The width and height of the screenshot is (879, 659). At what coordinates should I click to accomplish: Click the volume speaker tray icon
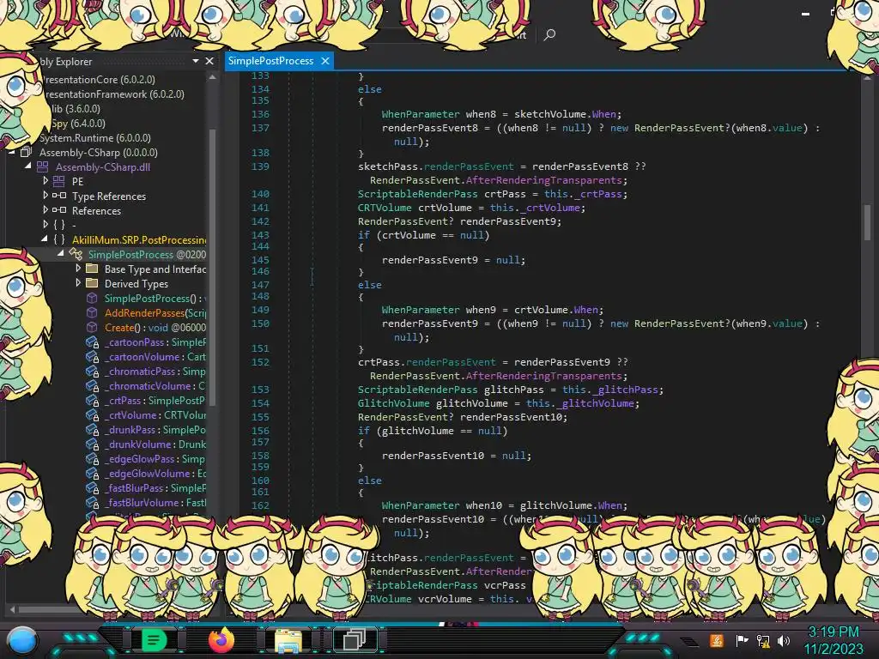[784, 640]
